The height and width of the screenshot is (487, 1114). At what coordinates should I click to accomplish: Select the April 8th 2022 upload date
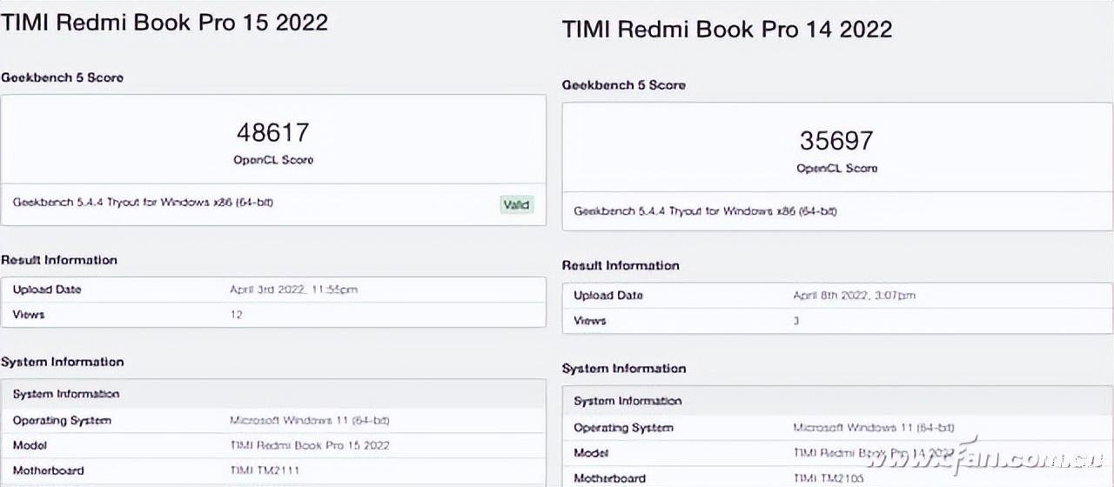(x=854, y=296)
